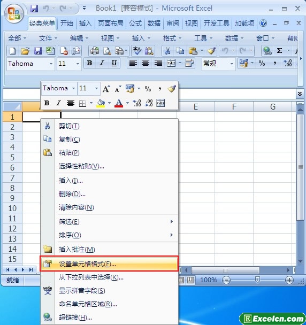
Task: Choose 选择性粘贴(V) from context menu
Action: (109, 166)
